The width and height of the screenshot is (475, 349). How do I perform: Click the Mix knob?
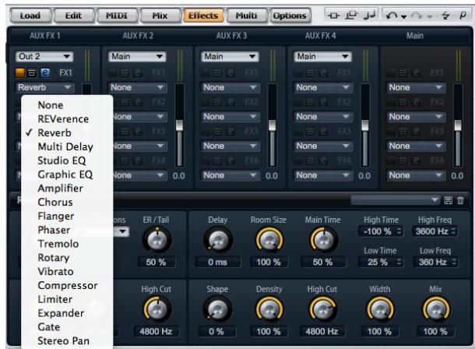pos(436,309)
